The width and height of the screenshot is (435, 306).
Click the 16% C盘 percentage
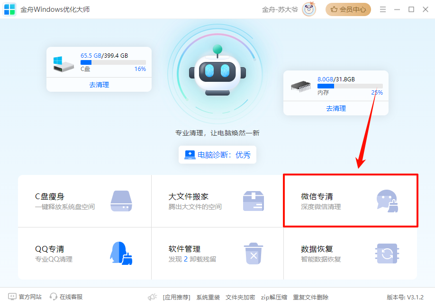pos(140,69)
